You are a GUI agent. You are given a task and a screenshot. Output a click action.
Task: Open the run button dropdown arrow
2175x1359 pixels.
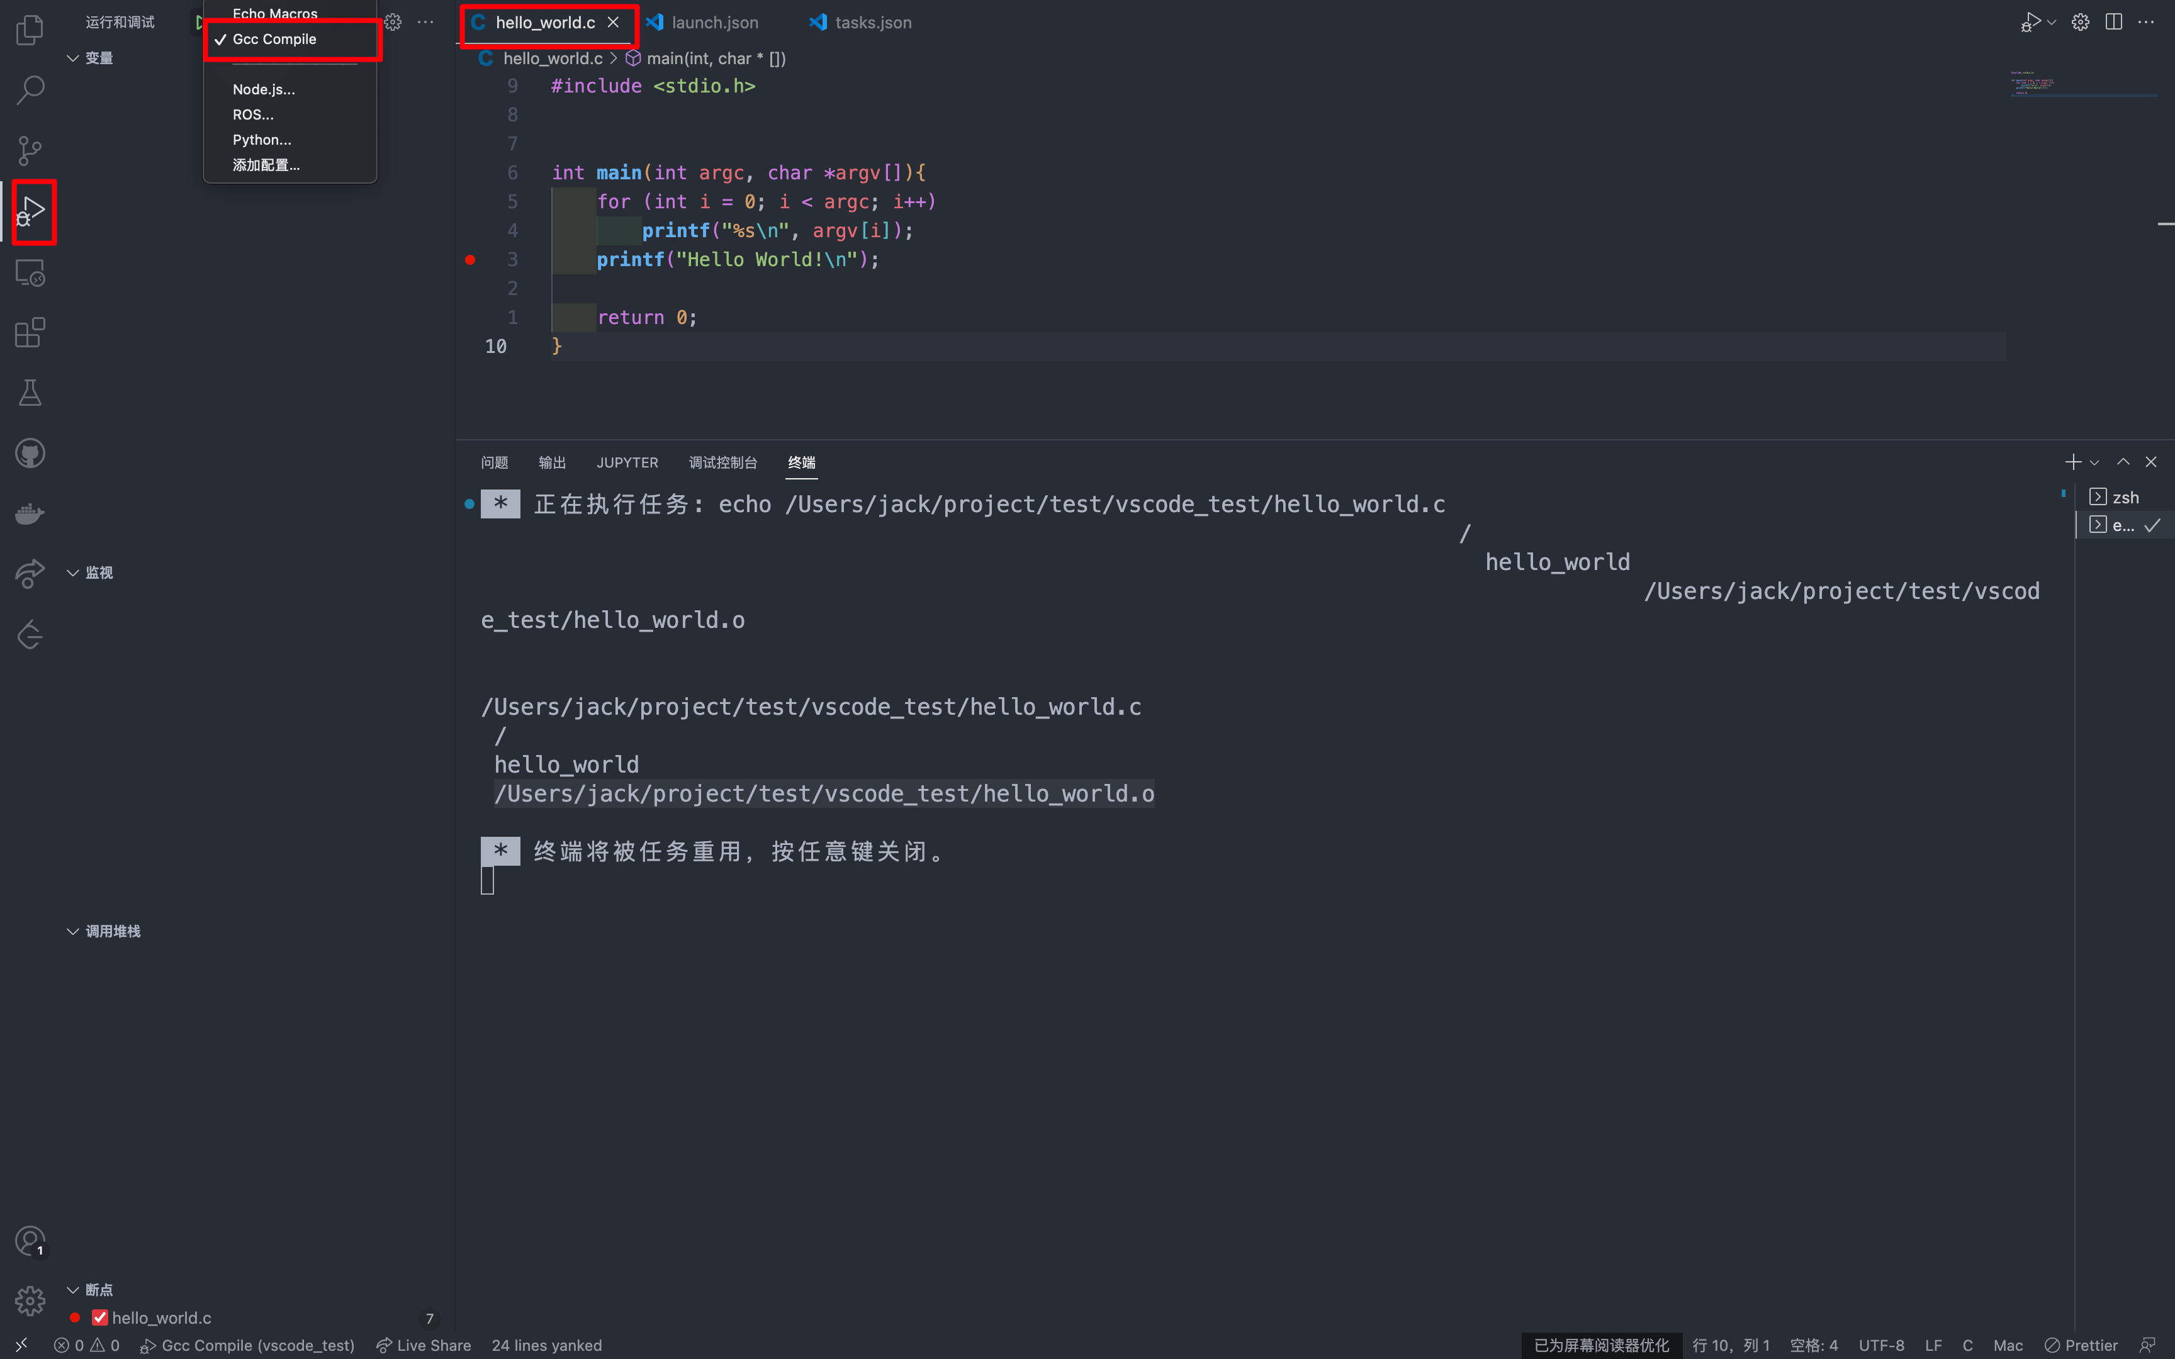(2051, 21)
